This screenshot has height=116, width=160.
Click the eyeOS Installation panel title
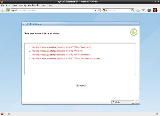click(x=32, y=24)
